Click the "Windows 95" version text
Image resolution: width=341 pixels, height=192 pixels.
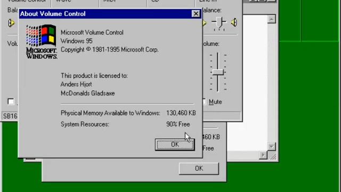pyautogui.click(x=76, y=41)
